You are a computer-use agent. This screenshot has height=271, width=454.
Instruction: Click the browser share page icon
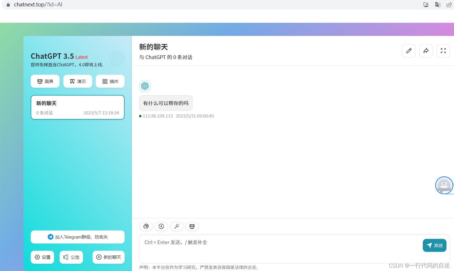[449, 5]
